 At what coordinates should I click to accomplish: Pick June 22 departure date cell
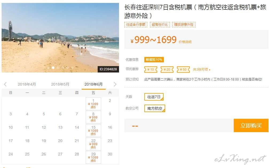click(x=93, y=144)
